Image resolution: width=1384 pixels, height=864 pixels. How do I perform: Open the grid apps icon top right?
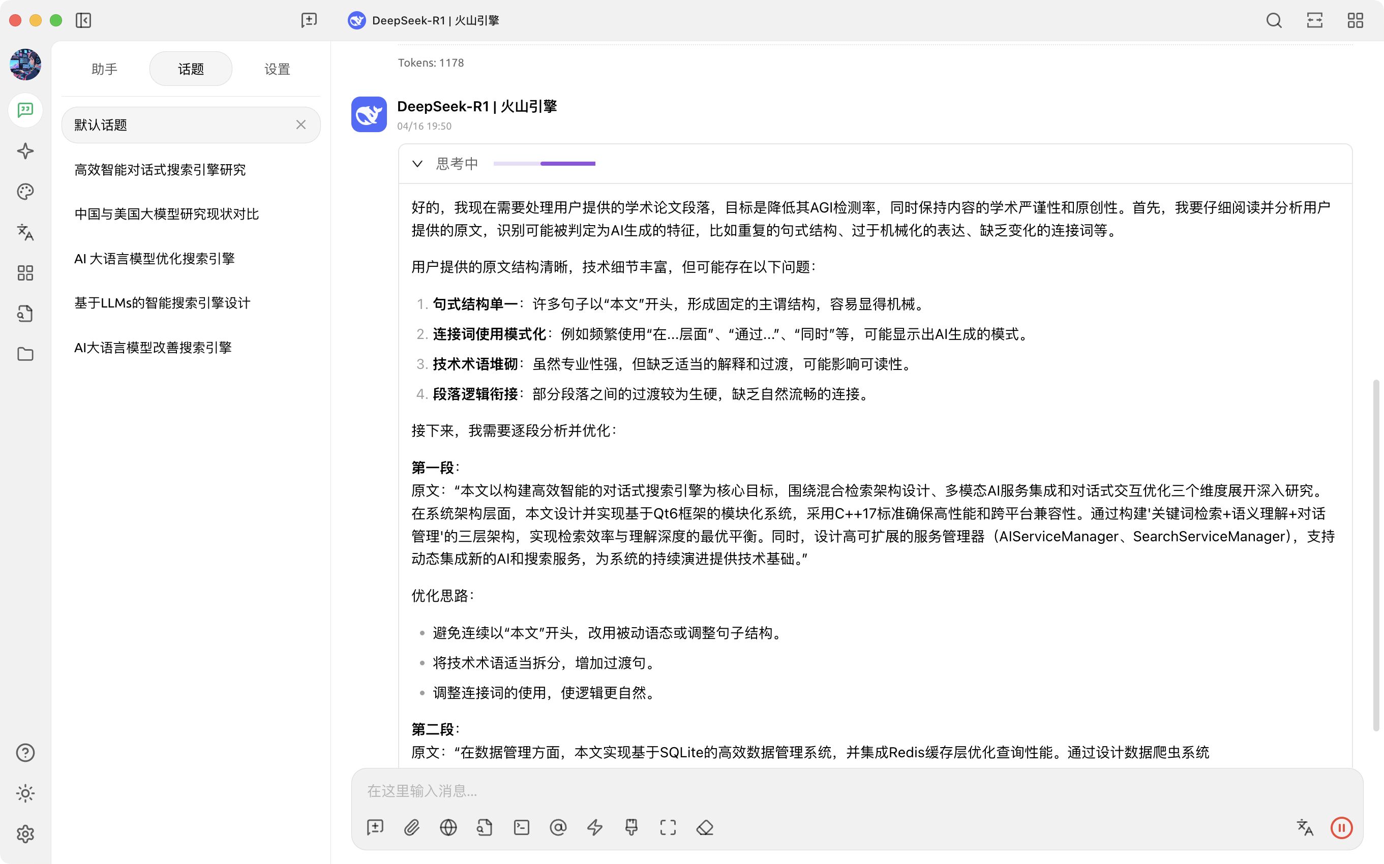pyautogui.click(x=1356, y=20)
